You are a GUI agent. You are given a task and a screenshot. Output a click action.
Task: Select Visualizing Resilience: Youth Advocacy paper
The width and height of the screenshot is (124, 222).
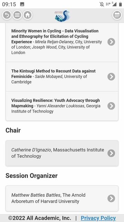[x=62, y=106]
